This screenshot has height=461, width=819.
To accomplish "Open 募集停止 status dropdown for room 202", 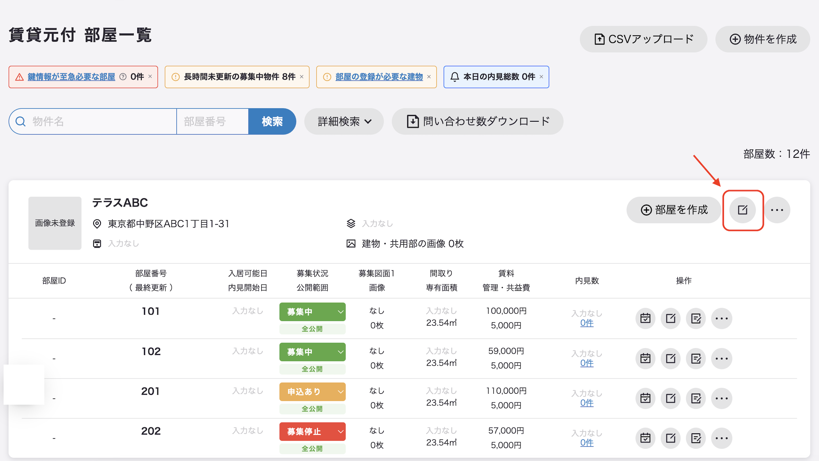I will [x=312, y=432].
